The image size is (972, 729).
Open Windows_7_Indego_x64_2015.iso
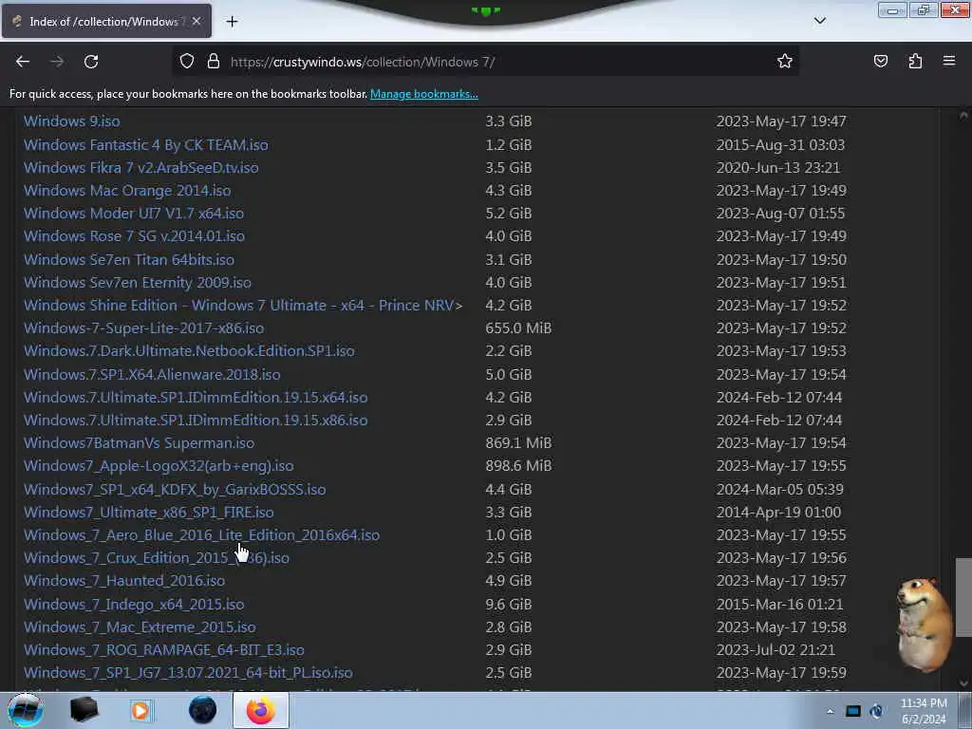point(134,605)
